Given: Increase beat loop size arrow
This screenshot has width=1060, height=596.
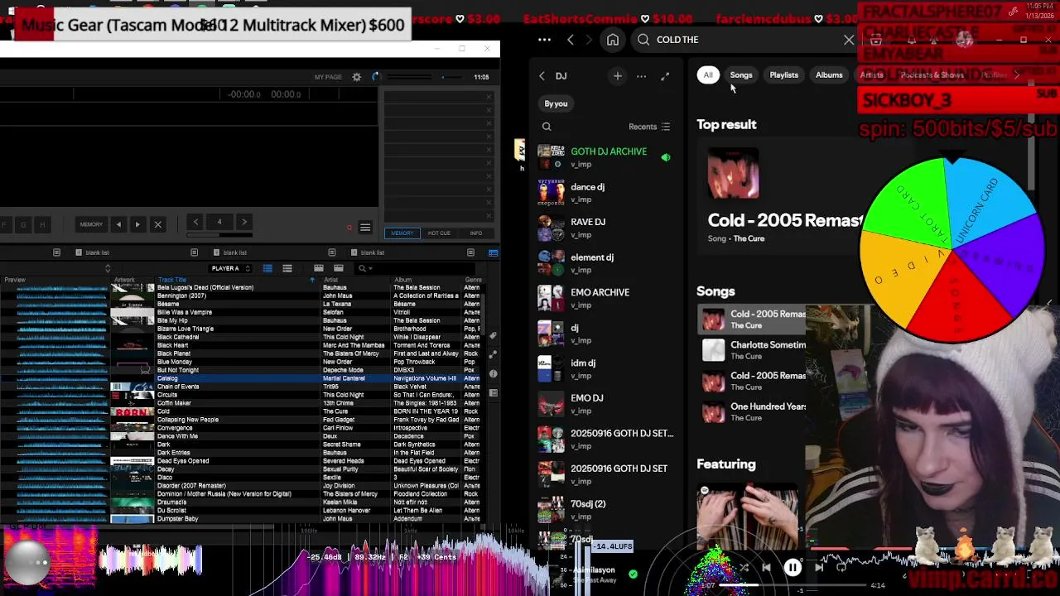Looking at the screenshot, I should [x=243, y=222].
